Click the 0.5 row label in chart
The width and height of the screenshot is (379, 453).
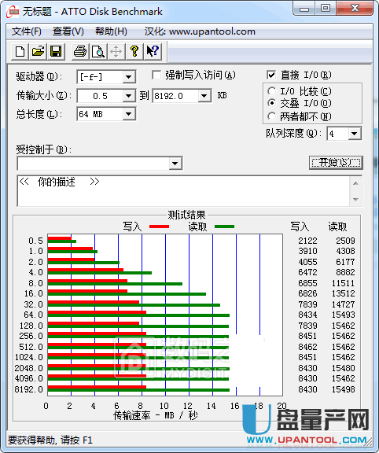tap(36, 241)
